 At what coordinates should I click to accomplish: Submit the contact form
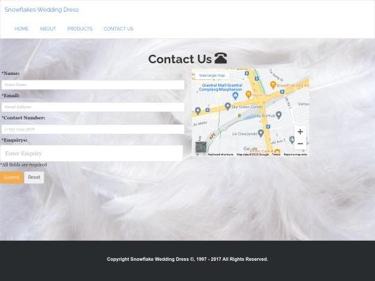click(12, 178)
